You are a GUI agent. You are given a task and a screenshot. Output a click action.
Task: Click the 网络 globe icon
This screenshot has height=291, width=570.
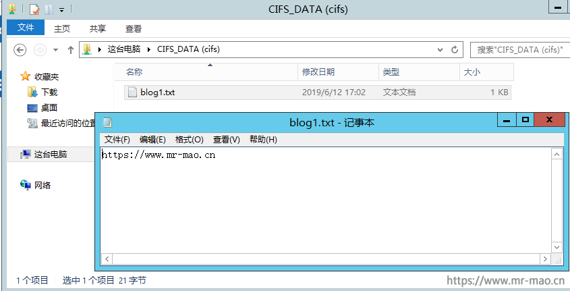pyautogui.click(x=26, y=185)
